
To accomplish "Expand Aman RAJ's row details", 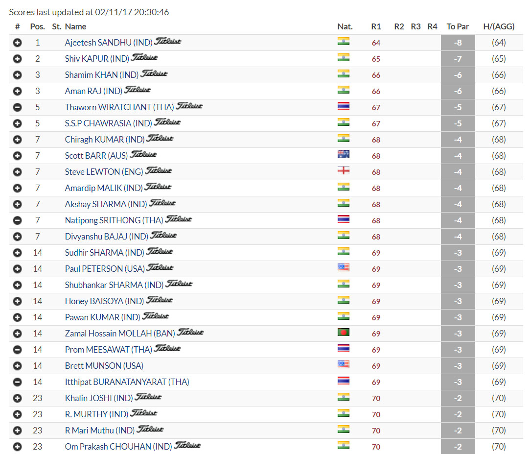I will click(17, 92).
